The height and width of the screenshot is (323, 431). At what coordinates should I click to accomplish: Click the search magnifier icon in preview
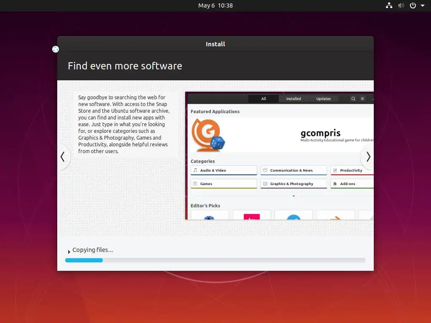click(353, 98)
